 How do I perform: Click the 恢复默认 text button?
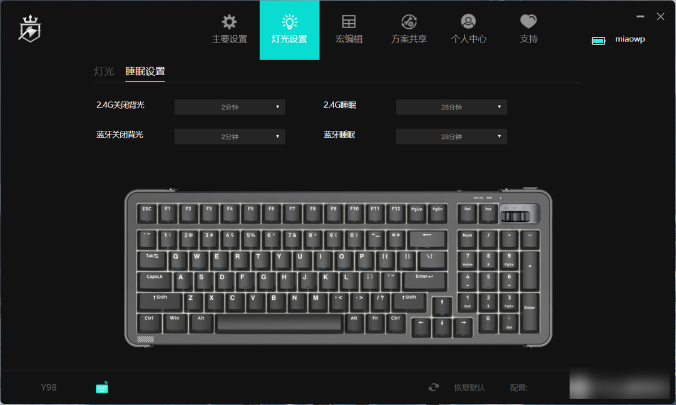(x=469, y=387)
